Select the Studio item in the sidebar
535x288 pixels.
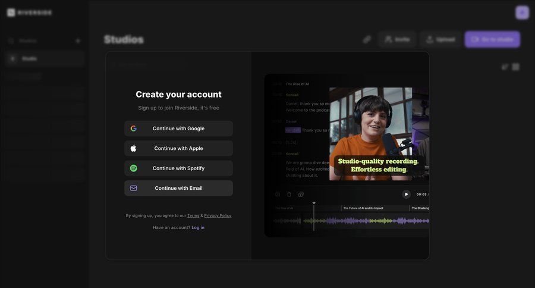click(x=45, y=59)
